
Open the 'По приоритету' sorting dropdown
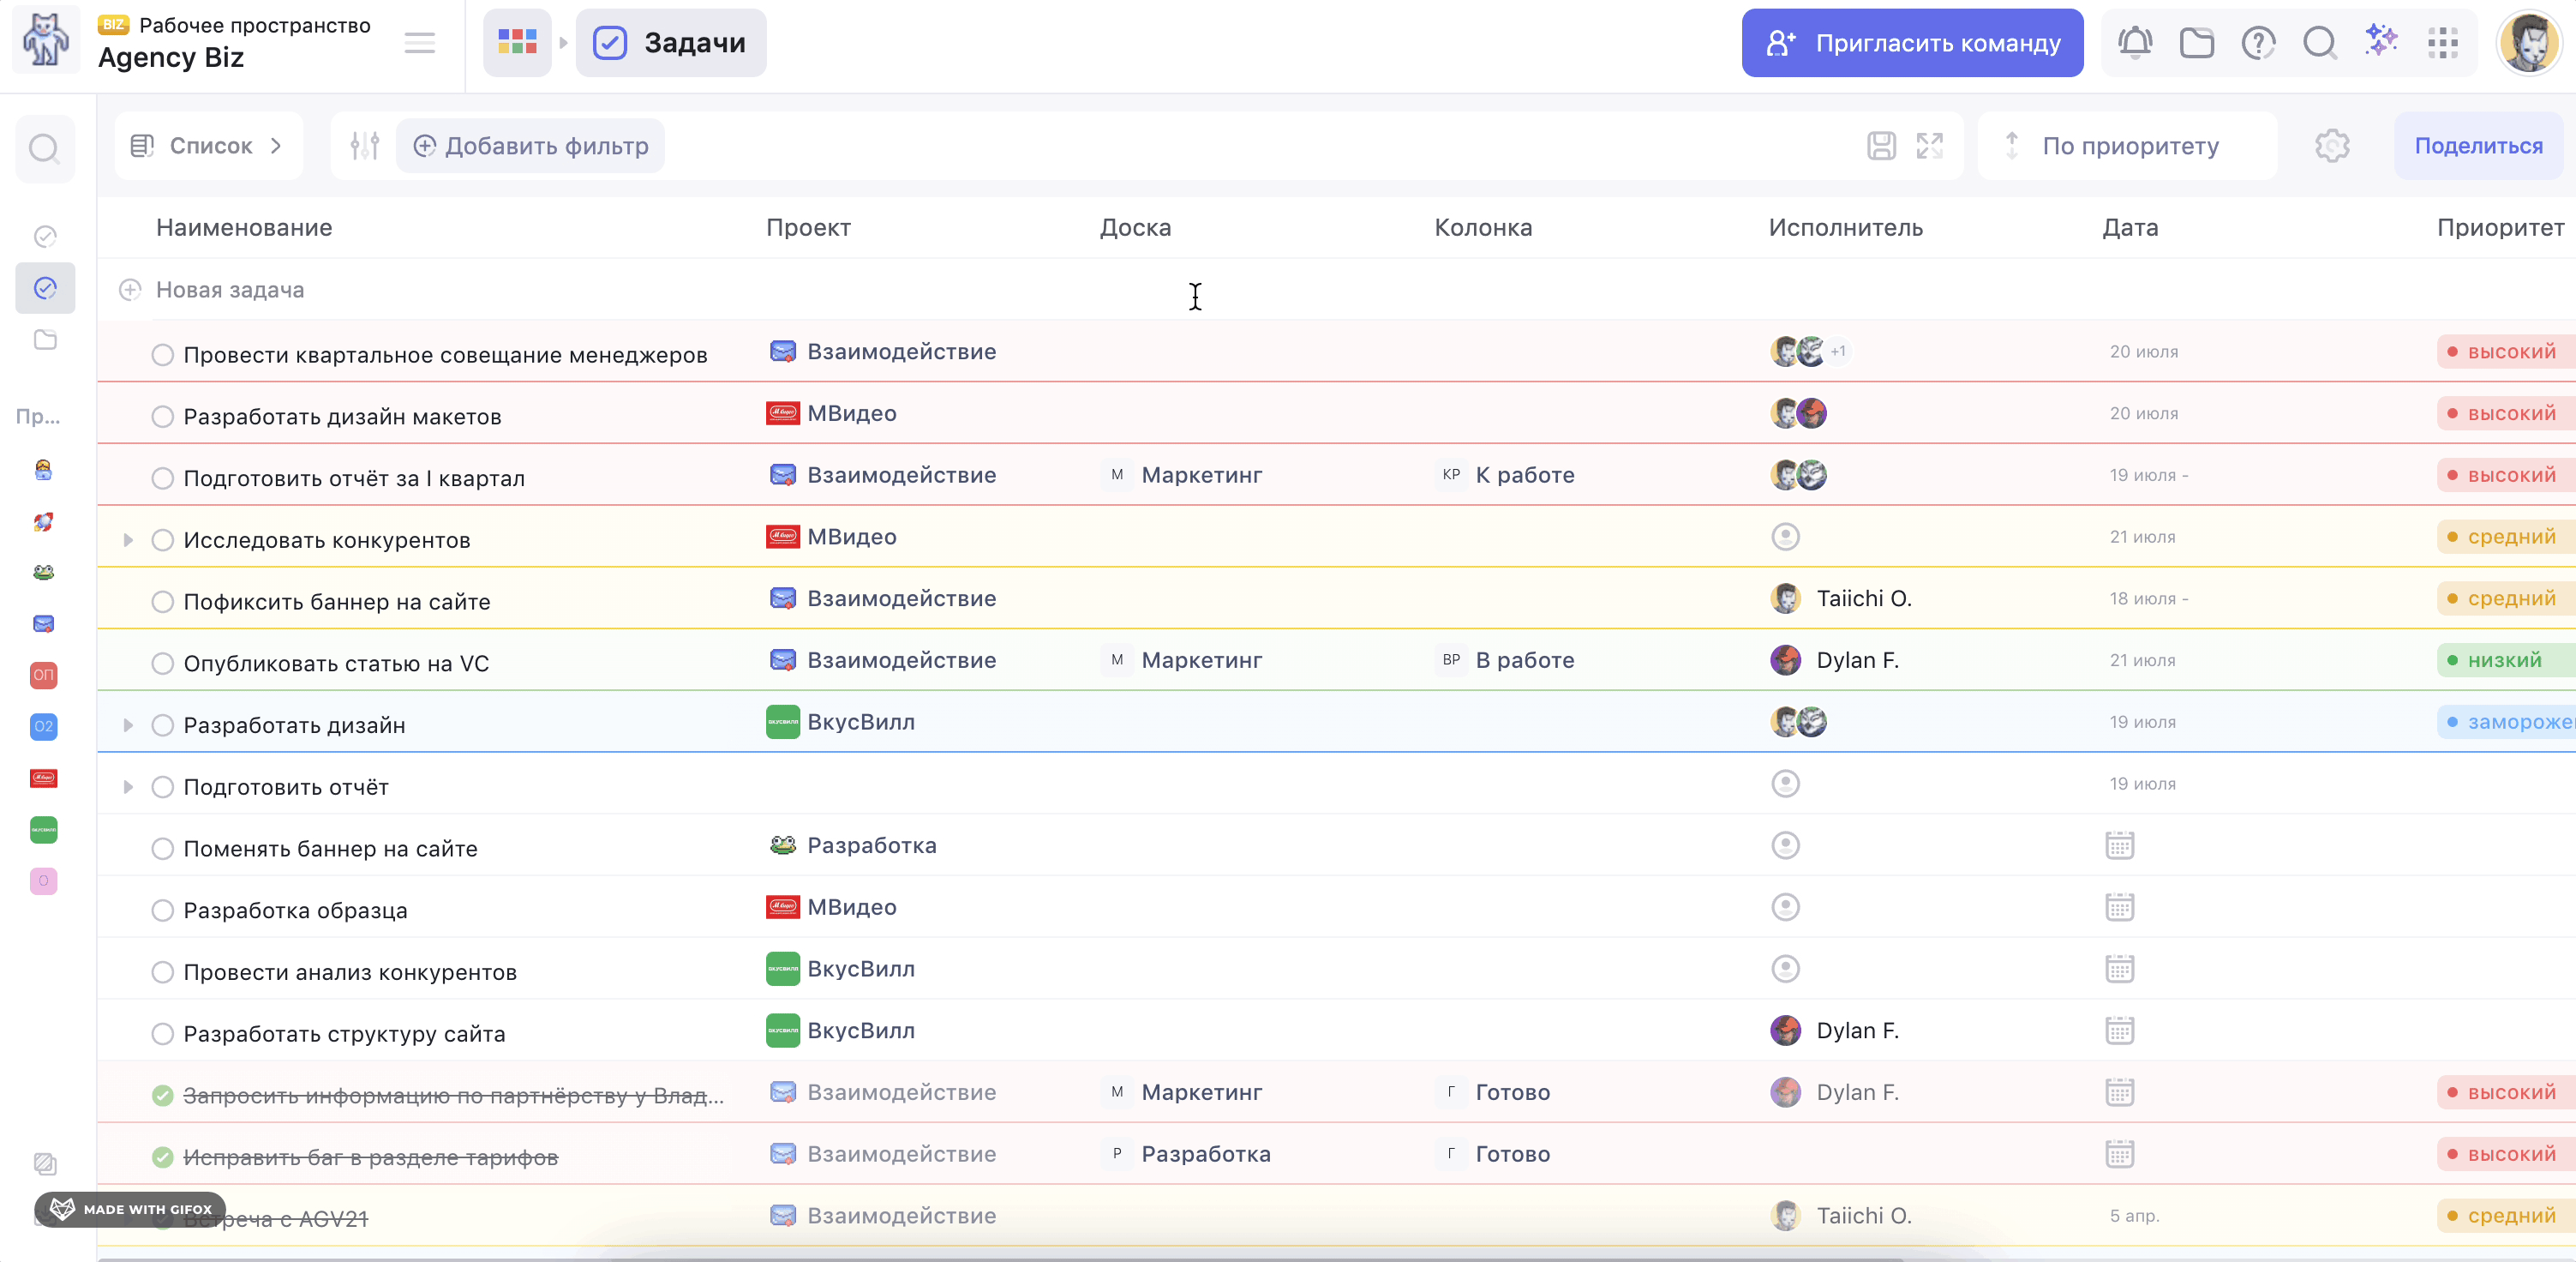click(x=2127, y=146)
